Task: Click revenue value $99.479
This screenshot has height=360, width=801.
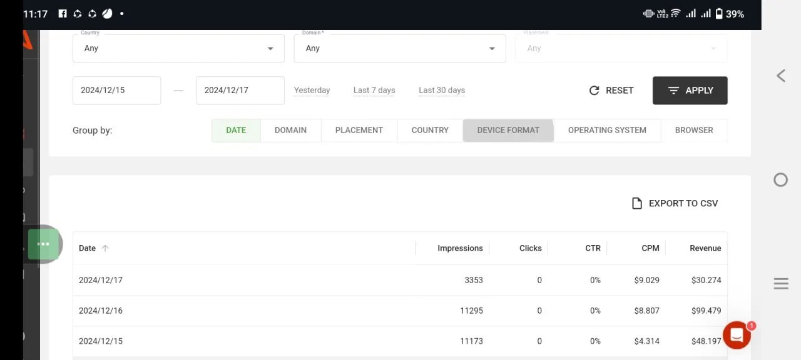Action: pos(707,311)
